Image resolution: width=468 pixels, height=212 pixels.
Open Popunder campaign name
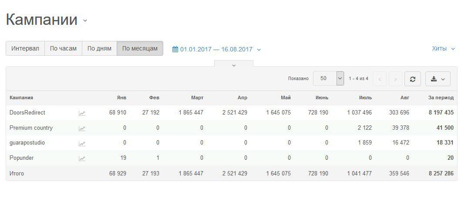tap(21, 158)
